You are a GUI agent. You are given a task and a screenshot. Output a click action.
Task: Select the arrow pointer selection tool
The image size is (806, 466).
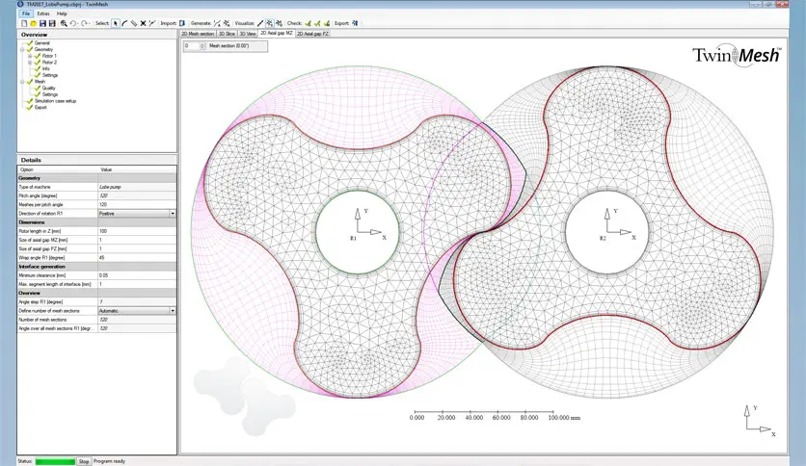[x=116, y=24]
